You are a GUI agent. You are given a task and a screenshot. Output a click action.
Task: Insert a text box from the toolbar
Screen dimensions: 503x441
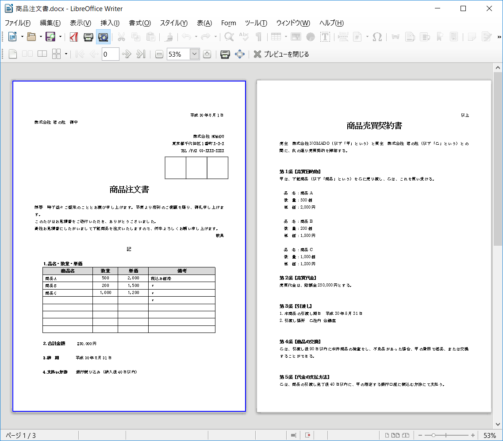(325, 37)
